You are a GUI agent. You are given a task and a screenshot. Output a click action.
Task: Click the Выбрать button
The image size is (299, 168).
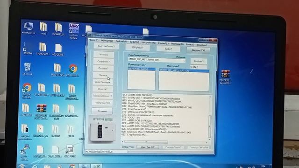[x=199, y=61]
